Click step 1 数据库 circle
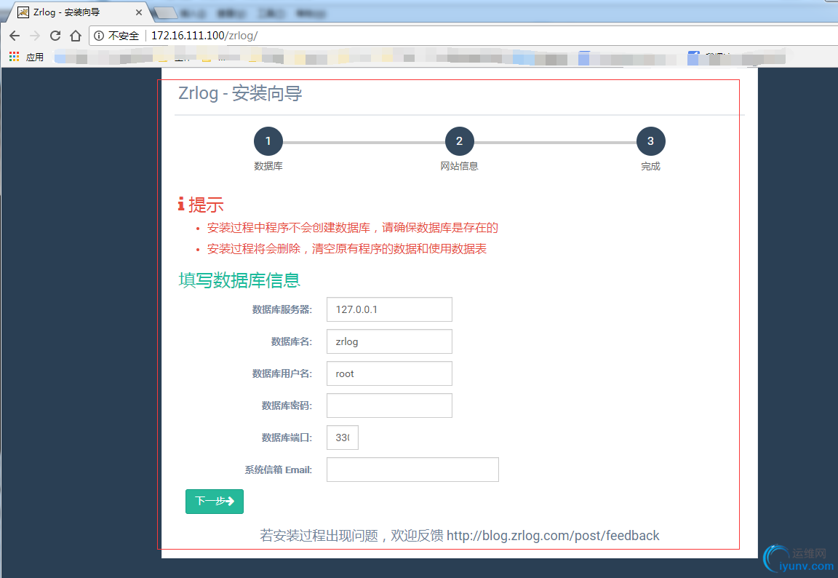The width and height of the screenshot is (838, 578). [268, 141]
